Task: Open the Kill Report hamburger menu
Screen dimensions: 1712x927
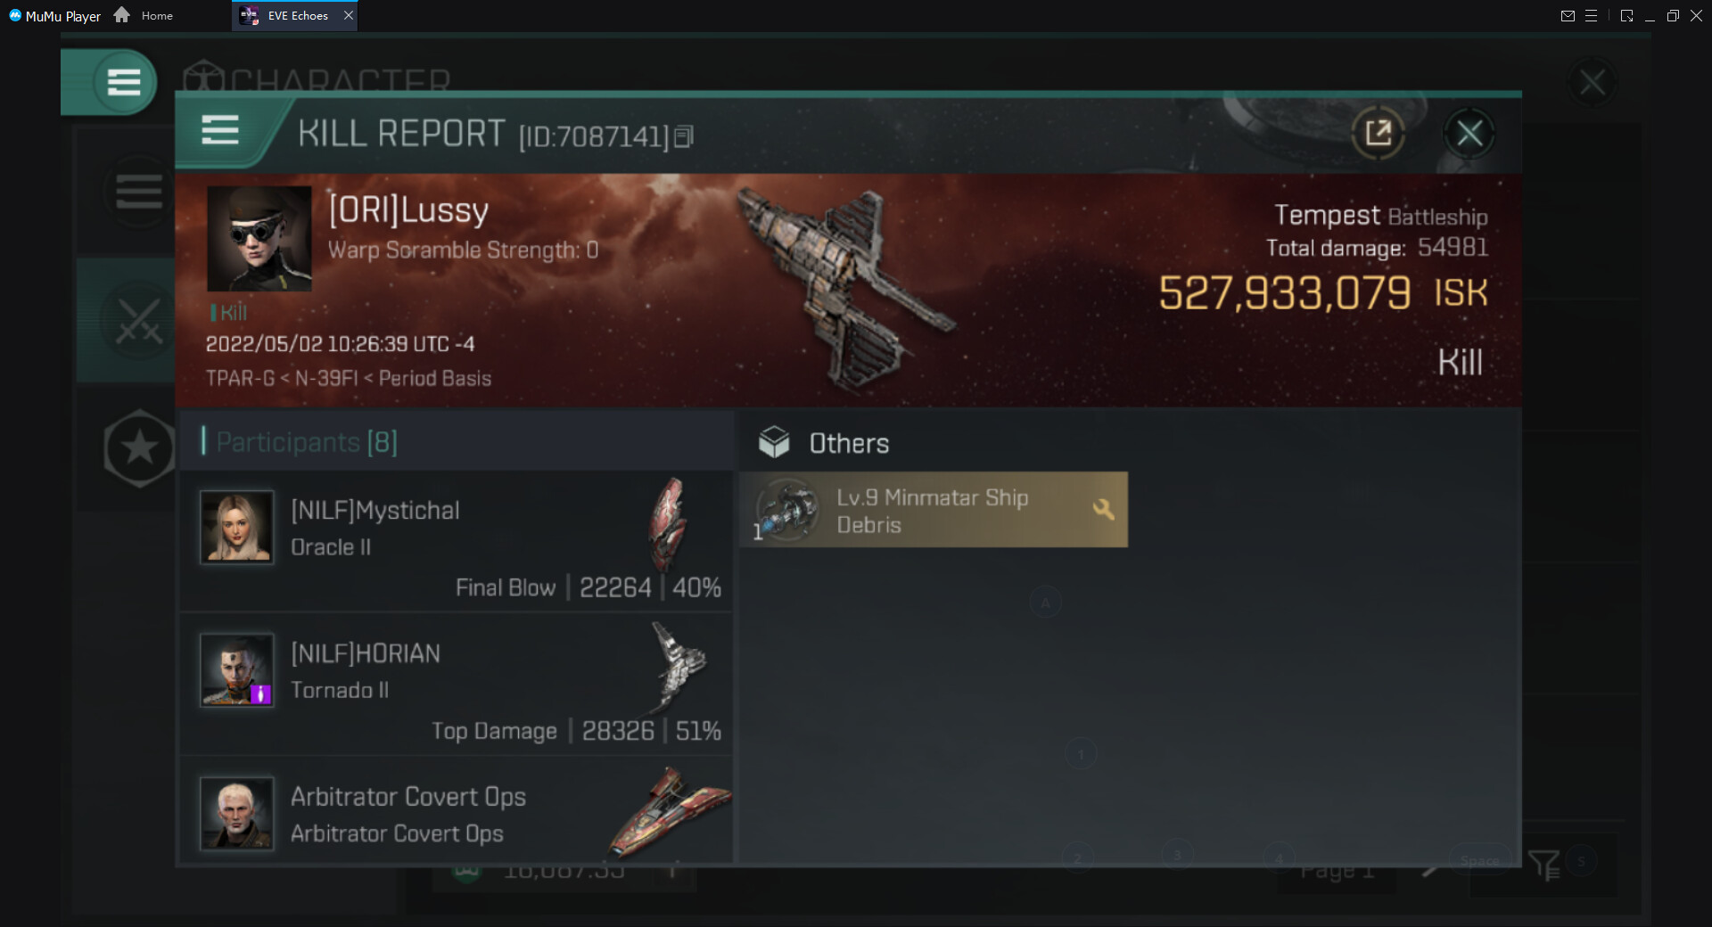Action: coord(220,131)
